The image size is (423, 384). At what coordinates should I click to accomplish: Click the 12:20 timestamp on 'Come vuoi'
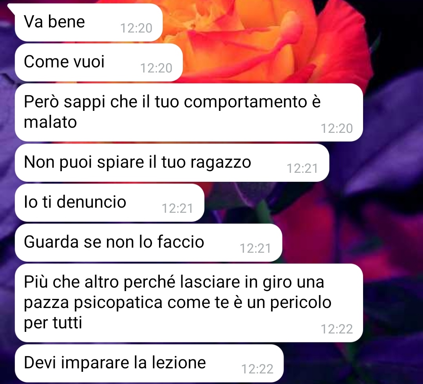coord(156,68)
